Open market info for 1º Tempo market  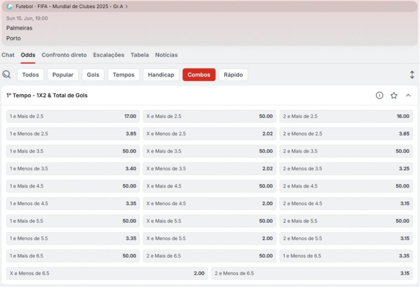tap(379, 95)
